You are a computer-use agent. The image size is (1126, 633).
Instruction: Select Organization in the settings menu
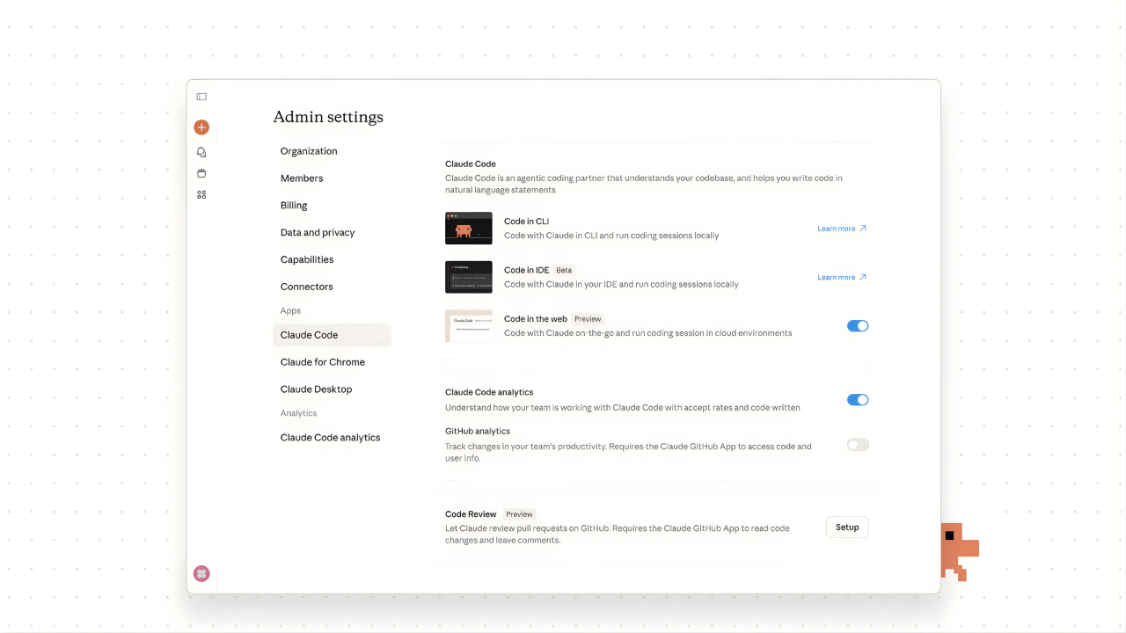pos(308,150)
